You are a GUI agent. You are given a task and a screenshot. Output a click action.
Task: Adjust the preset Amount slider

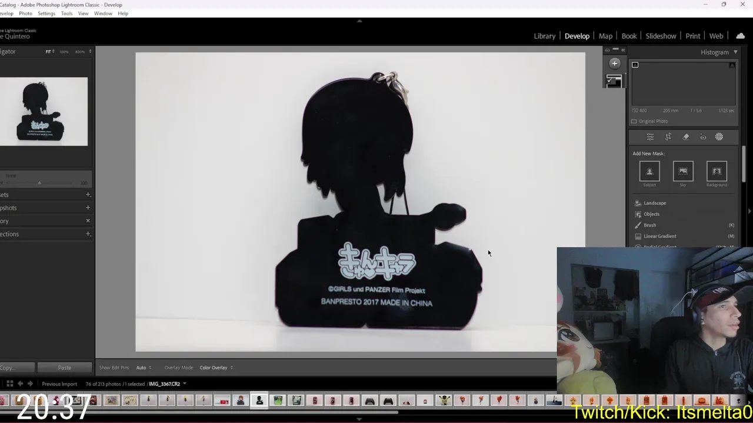pos(39,183)
